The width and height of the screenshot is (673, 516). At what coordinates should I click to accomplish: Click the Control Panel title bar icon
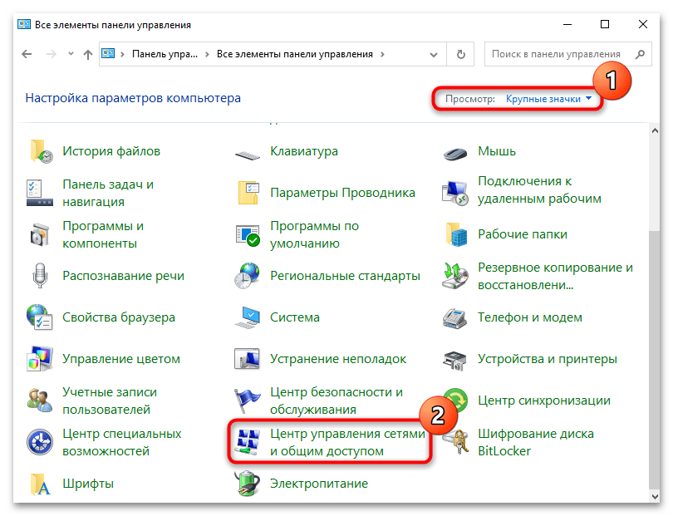24,24
